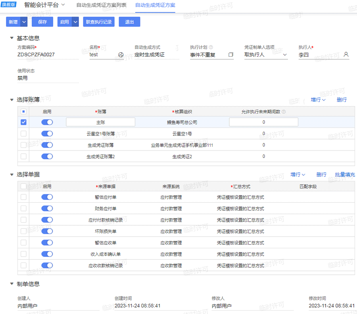Disable the toggle for 智能应付单
The width and height of the screenshot is (357, 314).
click(47, 197)
